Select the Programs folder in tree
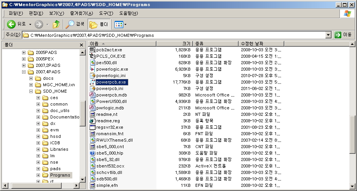Viewport: 357px width, 191px height. pos(60,175)
